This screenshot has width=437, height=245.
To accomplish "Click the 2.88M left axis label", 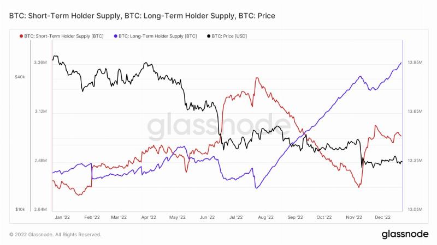I will [x=40, y=161].
